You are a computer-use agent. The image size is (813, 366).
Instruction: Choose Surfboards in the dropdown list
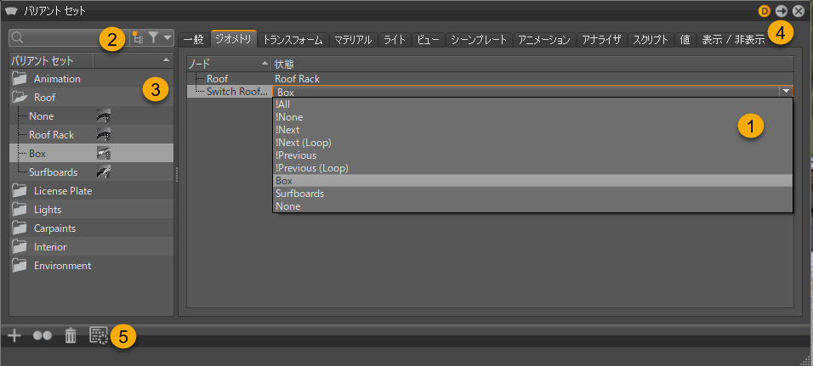coord(532,194)
